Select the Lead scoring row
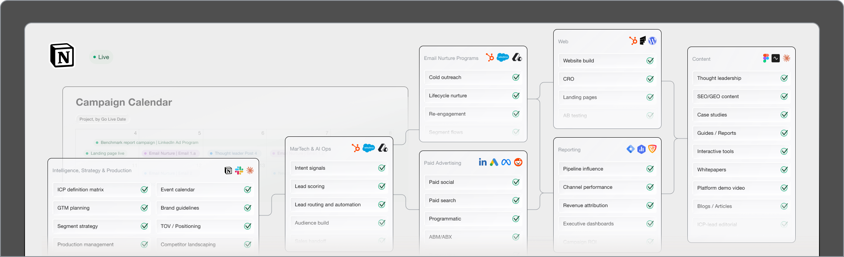The width and height of the screenshot is (844, 257). (339, 186)
